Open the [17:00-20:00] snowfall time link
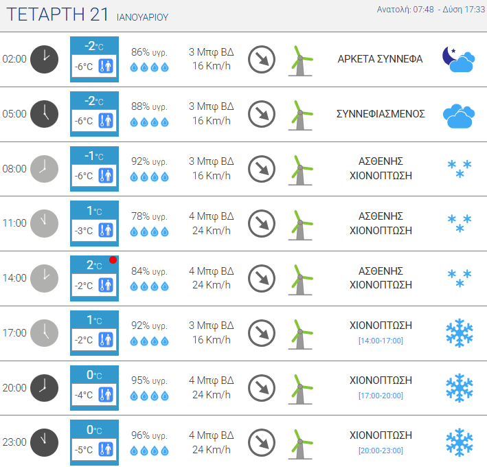The image size is (487, 467). [x=381, y=396]
